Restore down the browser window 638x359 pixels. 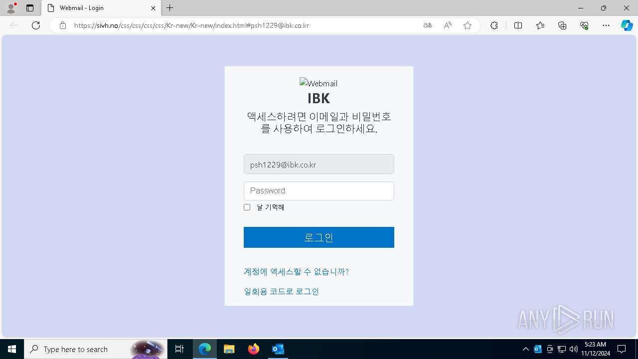pos(604,8)
